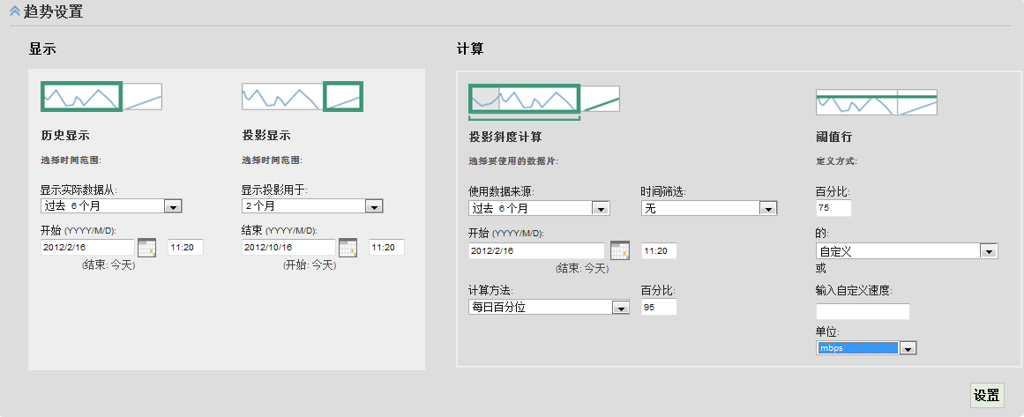This screenshot has width=1024, height=417.
Task: Open calendar picker for 历史显示 start date
Action: pyautogui.click(x=146, y=248)
